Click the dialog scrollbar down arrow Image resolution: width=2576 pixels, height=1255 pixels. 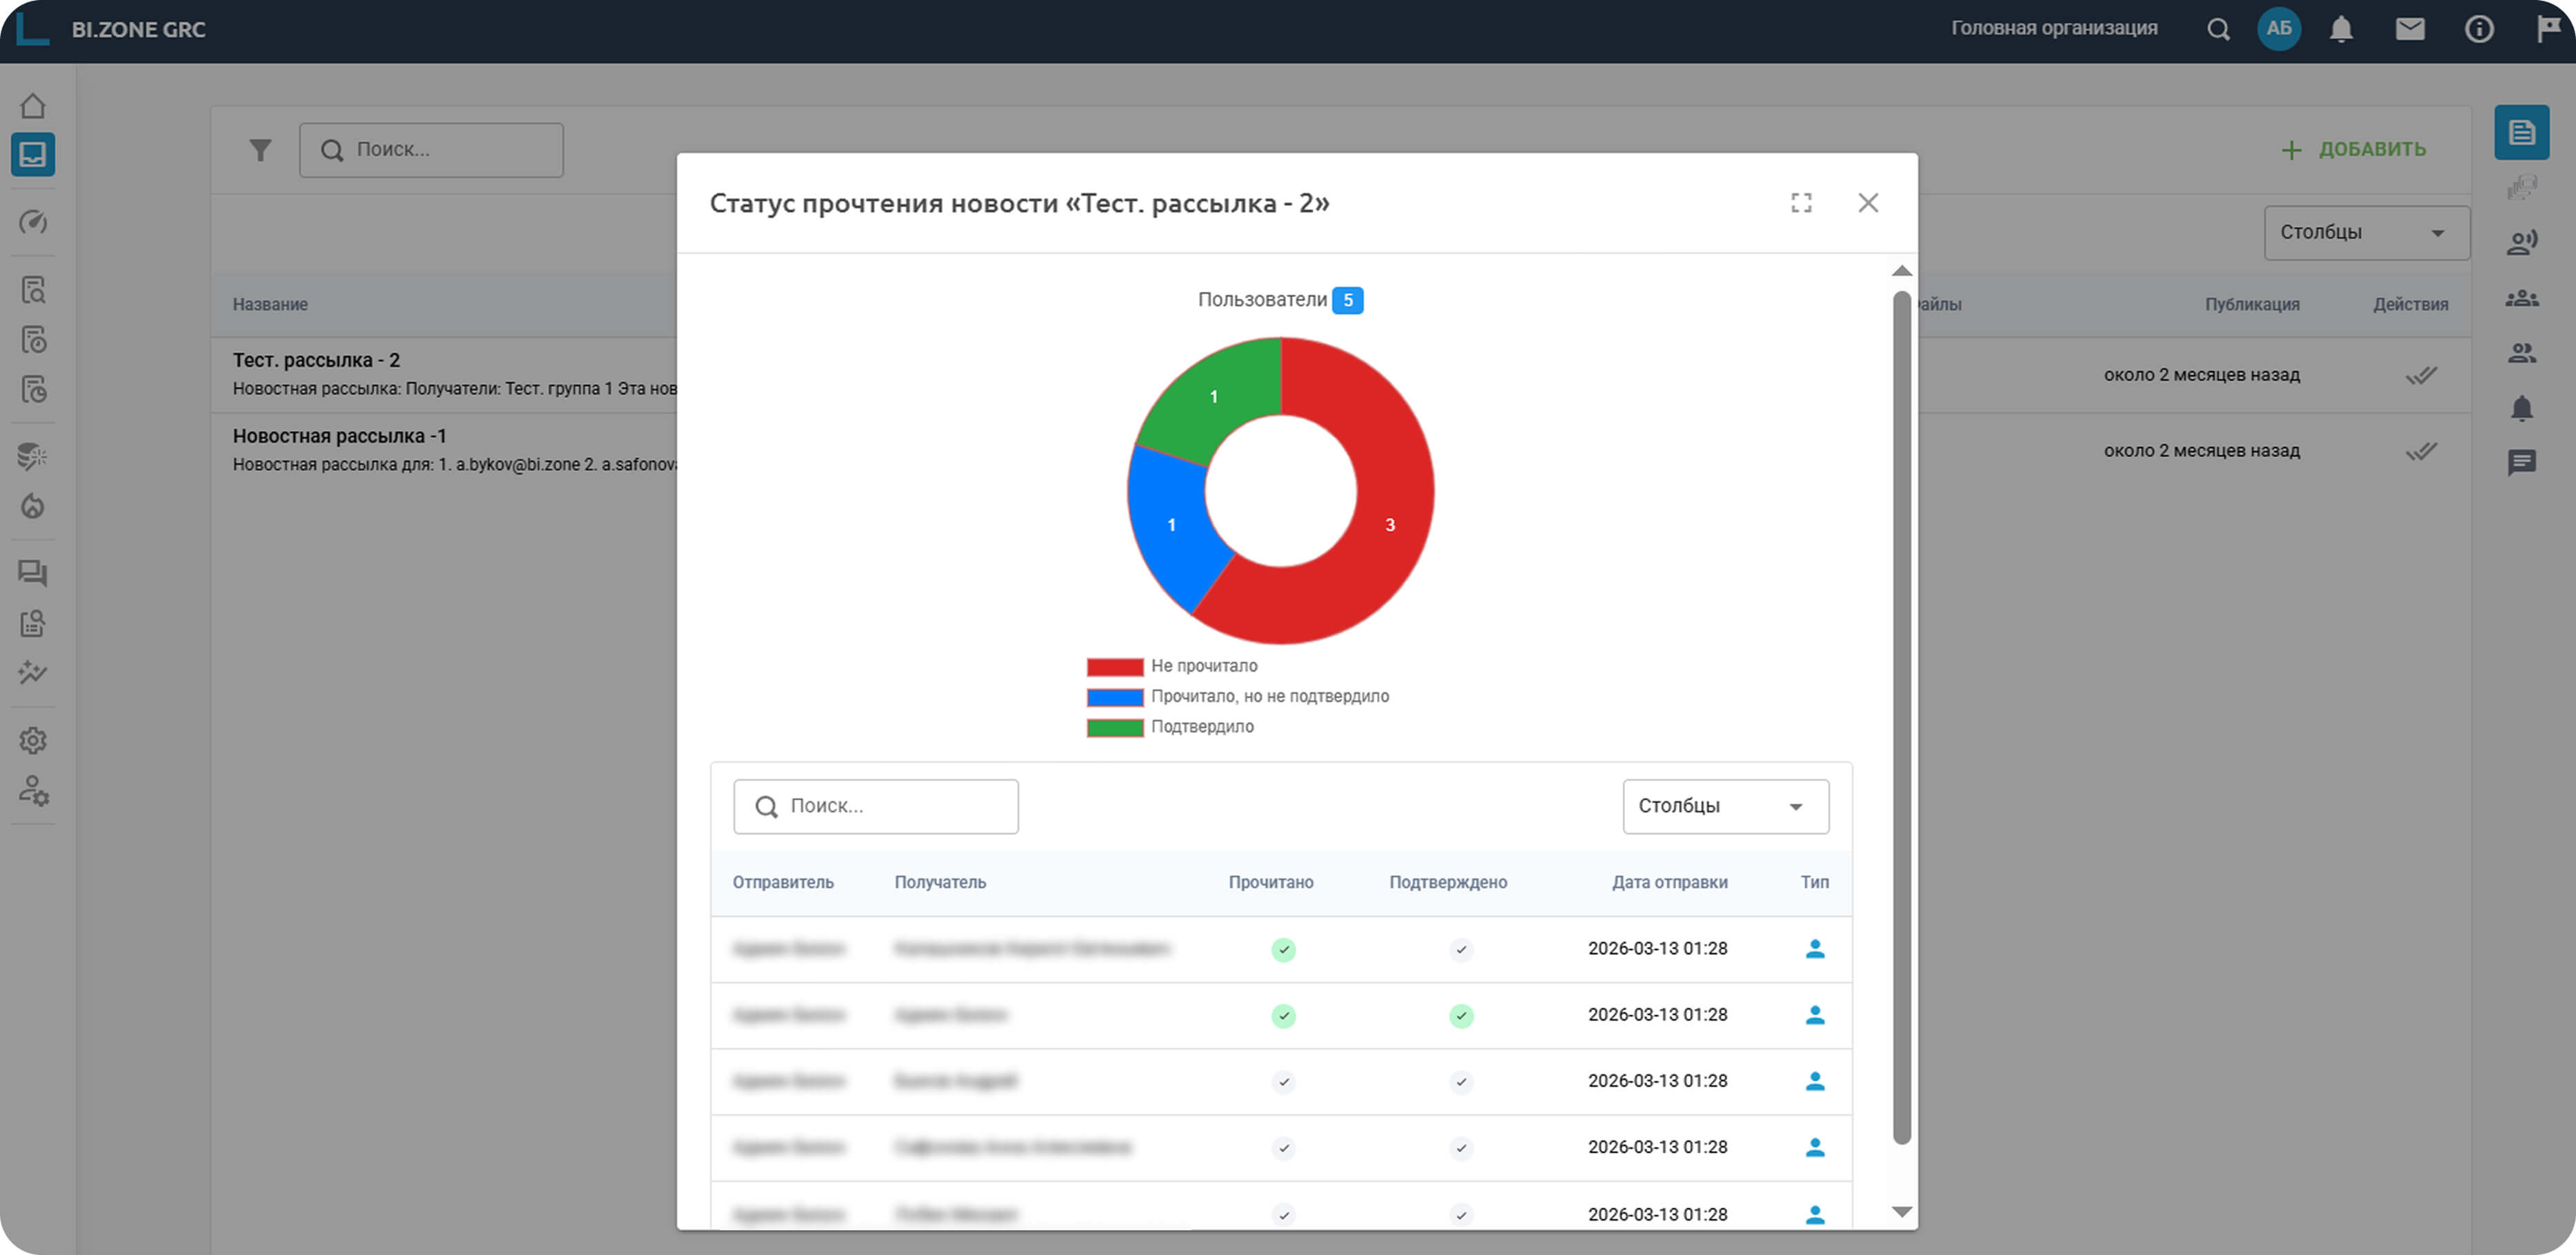pyautogui.click(x=1902, y=1212)
